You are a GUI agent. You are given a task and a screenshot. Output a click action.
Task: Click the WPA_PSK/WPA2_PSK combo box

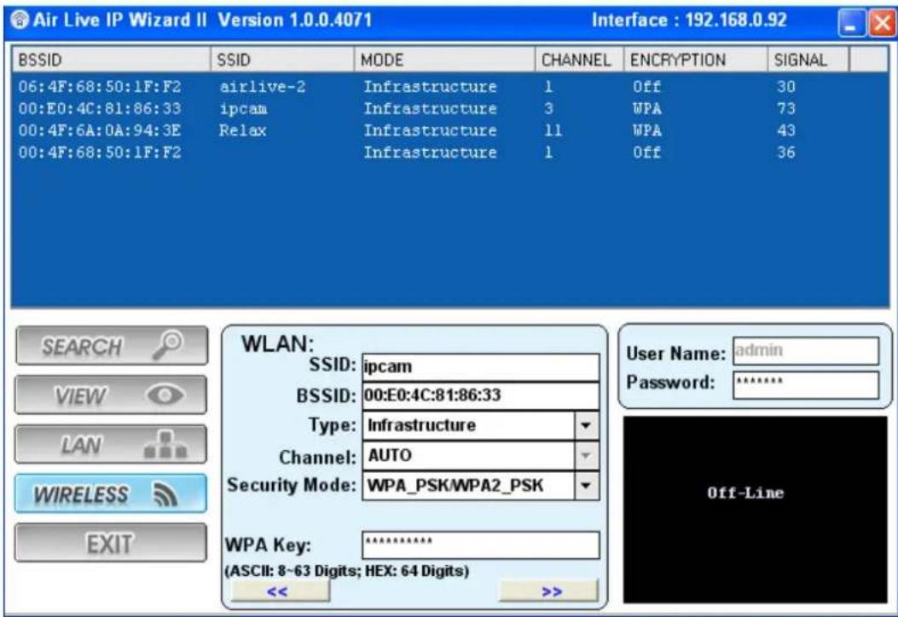(x=480, y=486)
